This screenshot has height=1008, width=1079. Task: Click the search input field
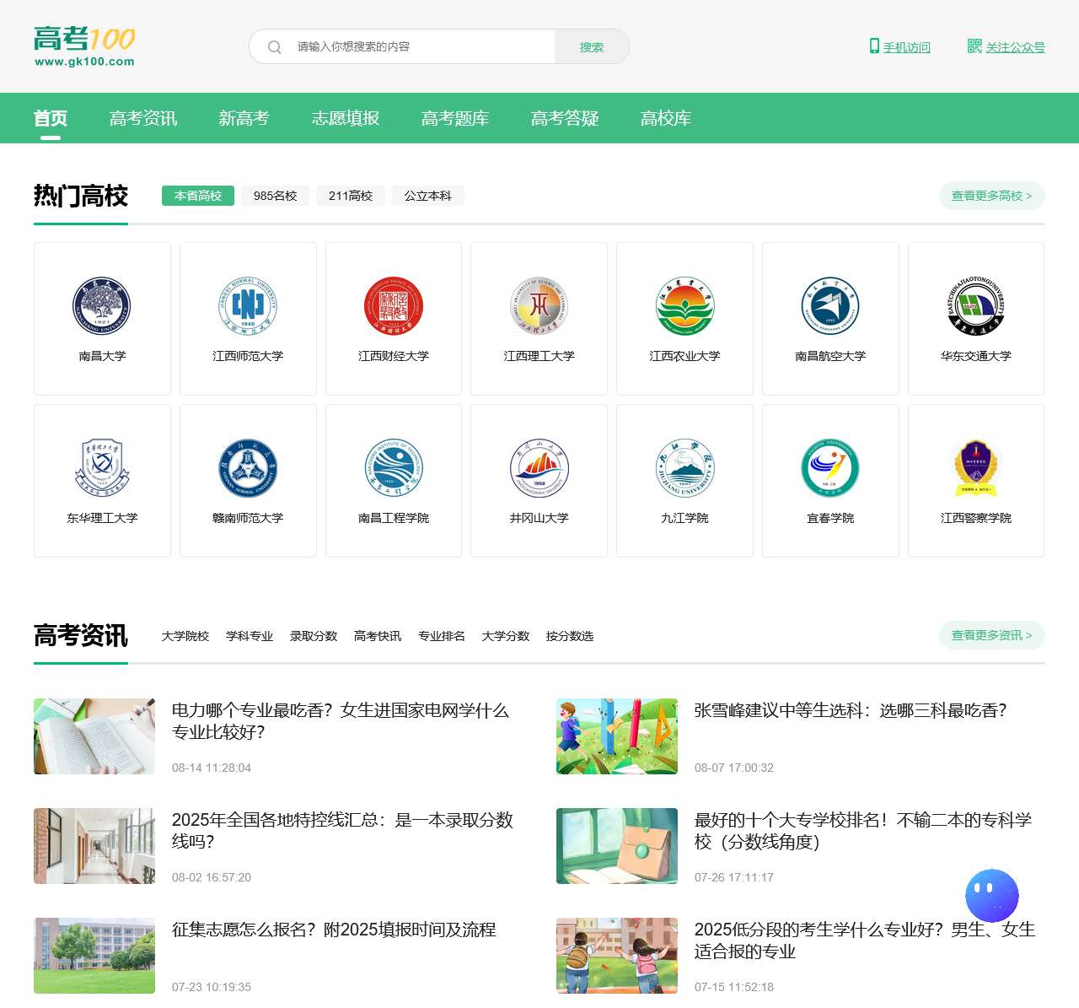(421, 46)
